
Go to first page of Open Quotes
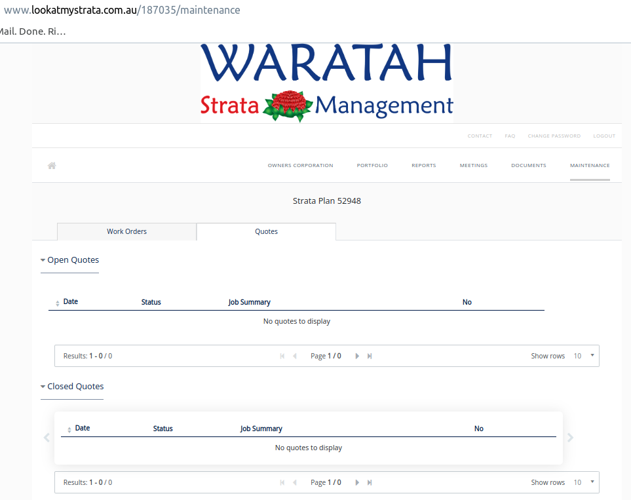(x=282, y=356)
